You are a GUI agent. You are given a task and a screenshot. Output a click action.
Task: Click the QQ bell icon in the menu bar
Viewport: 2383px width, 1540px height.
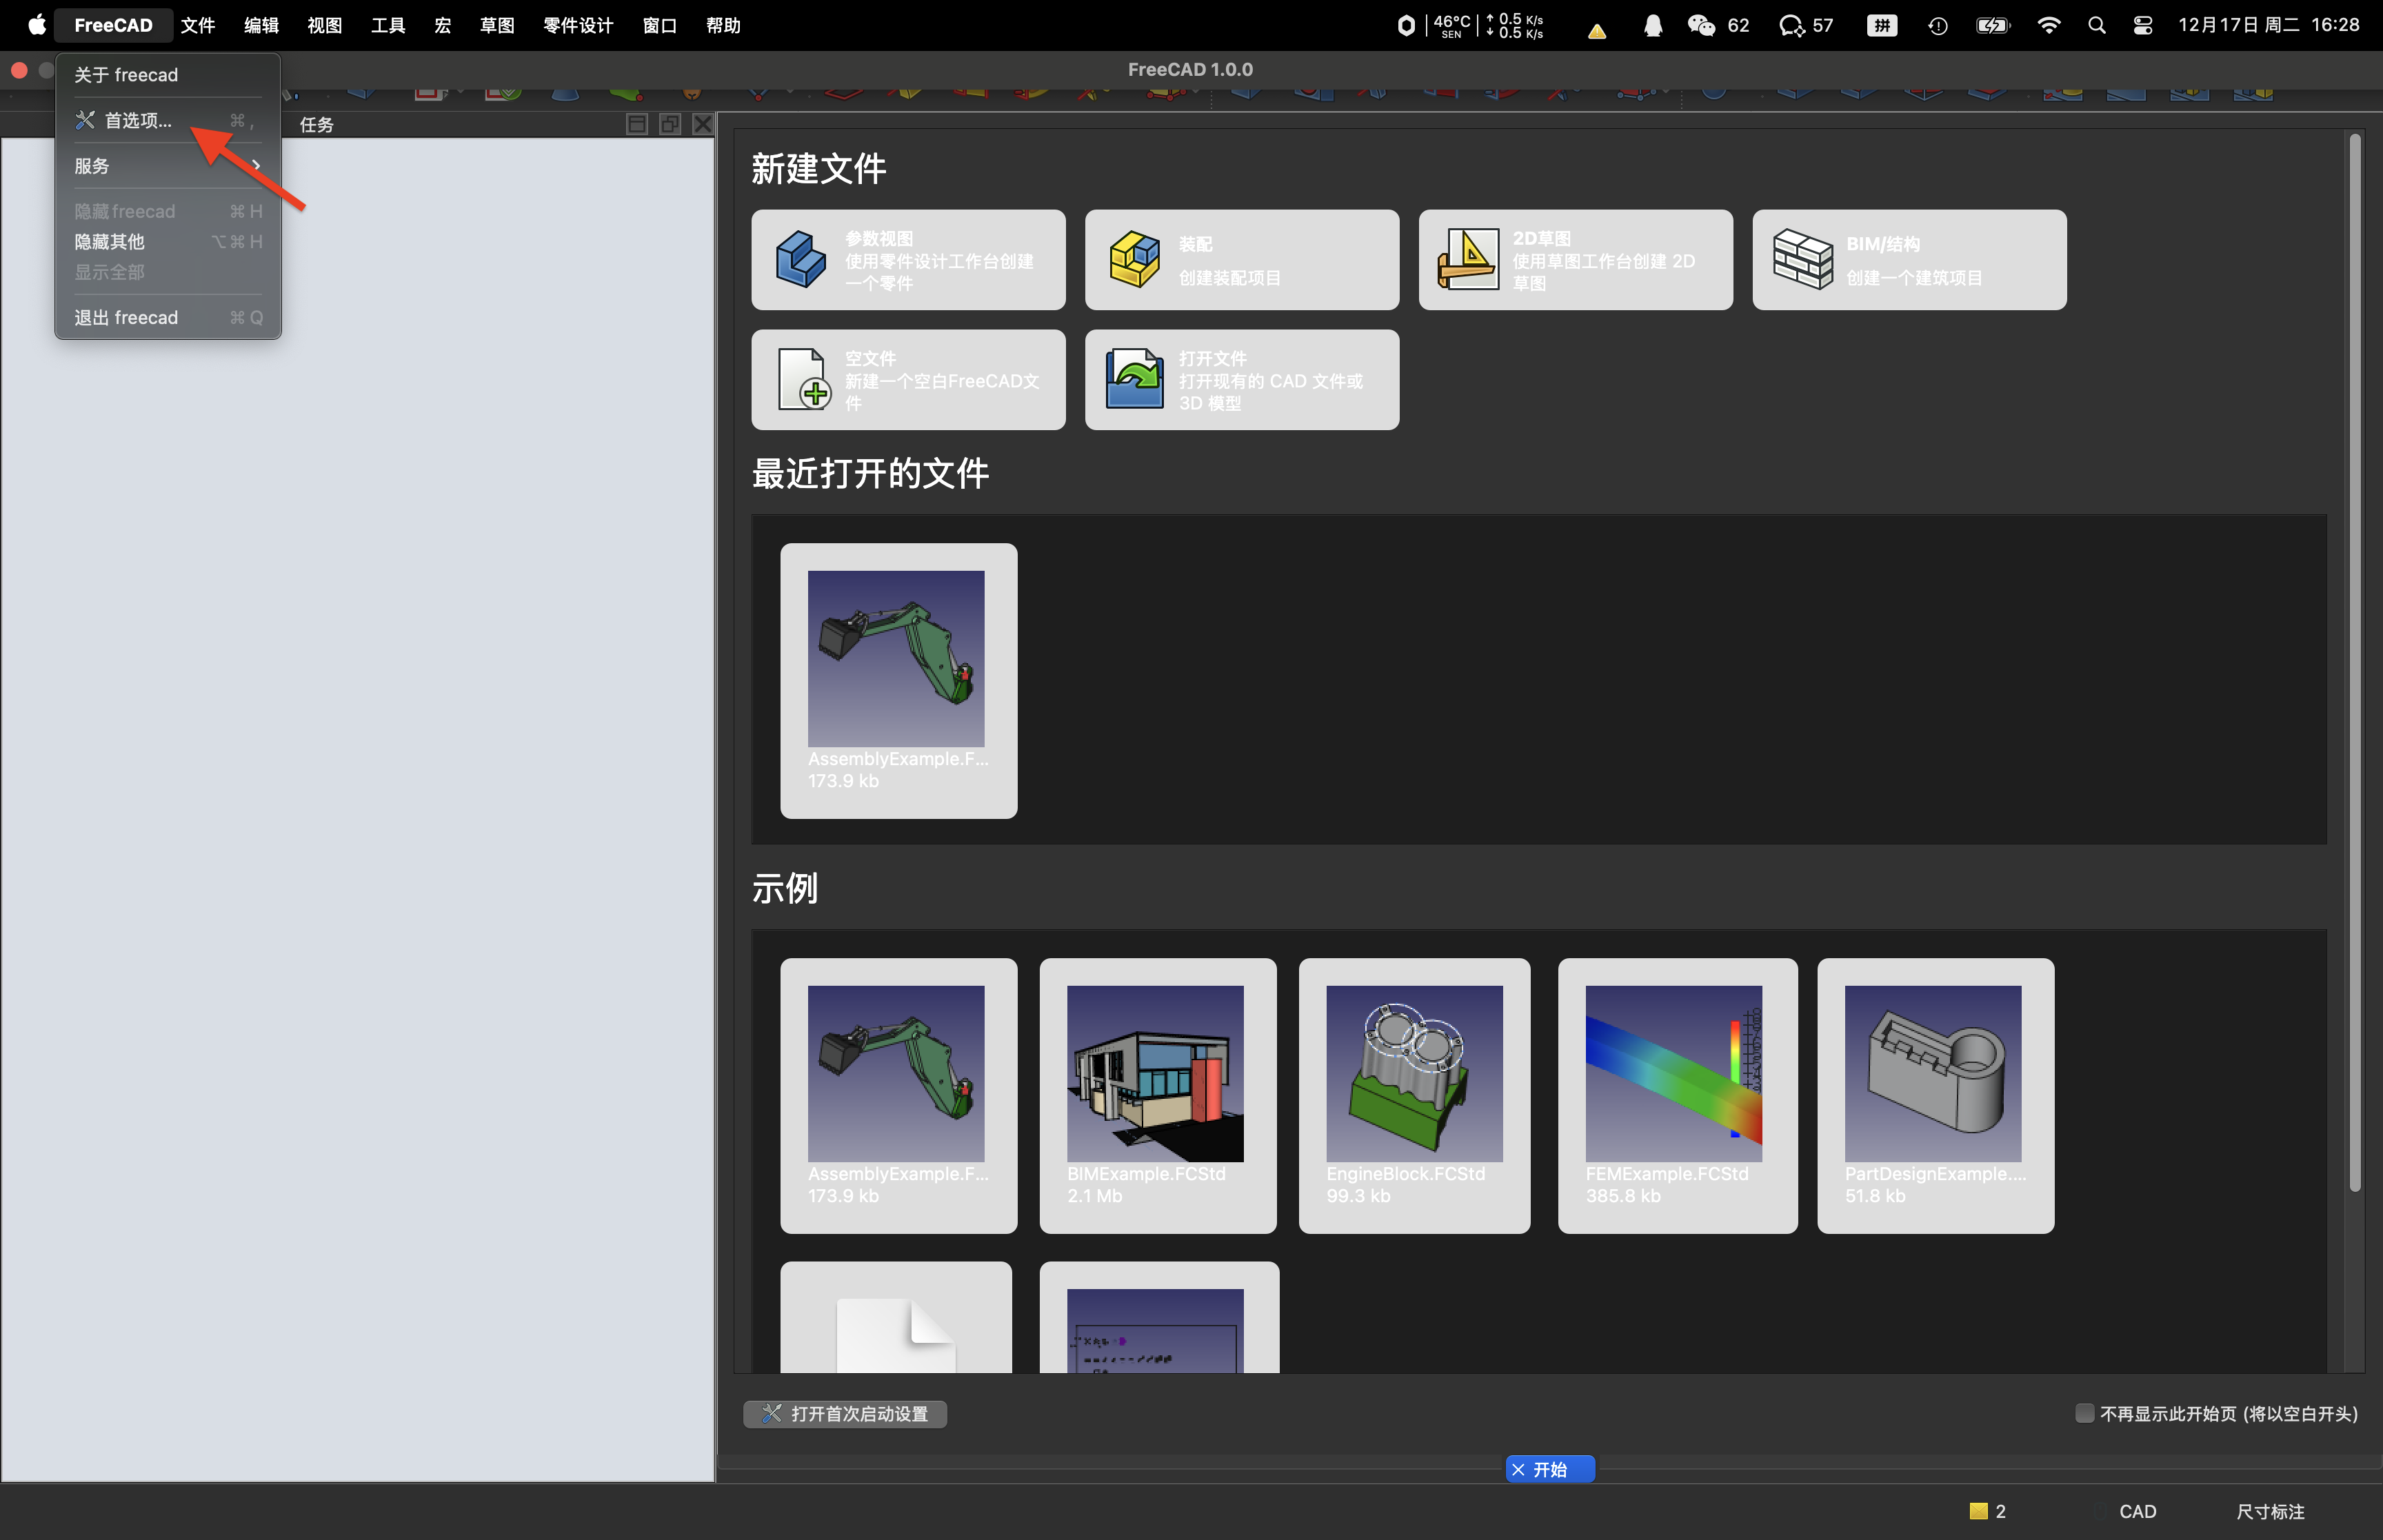click(x=1653, y=25)
